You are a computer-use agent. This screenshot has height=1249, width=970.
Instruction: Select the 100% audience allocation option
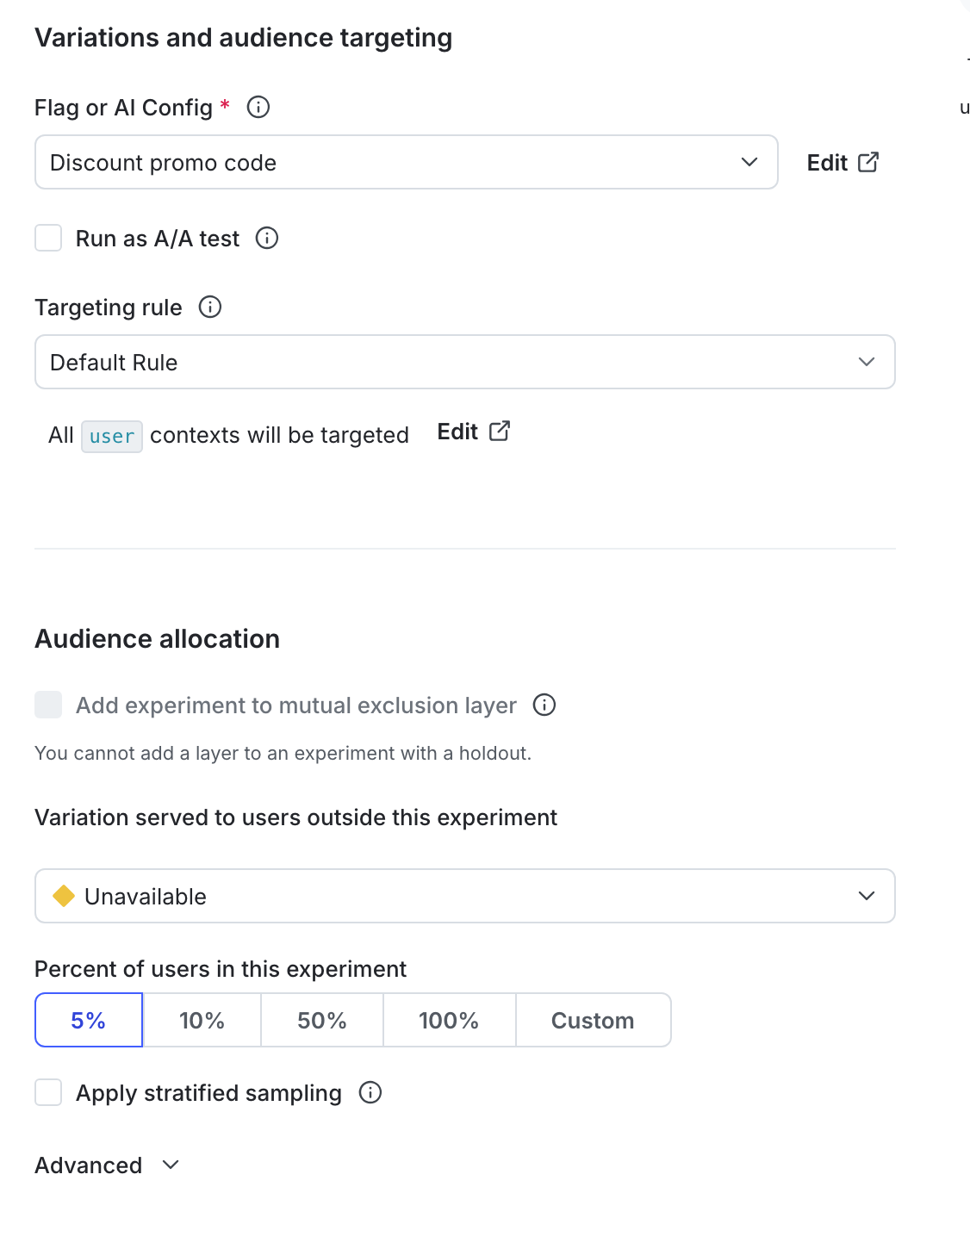point(449,1020)
